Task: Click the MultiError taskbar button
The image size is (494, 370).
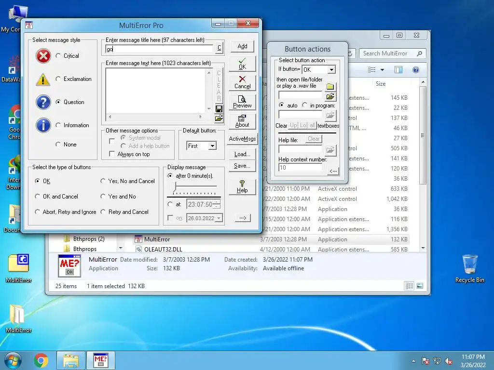Action: (x=100, y=360)
